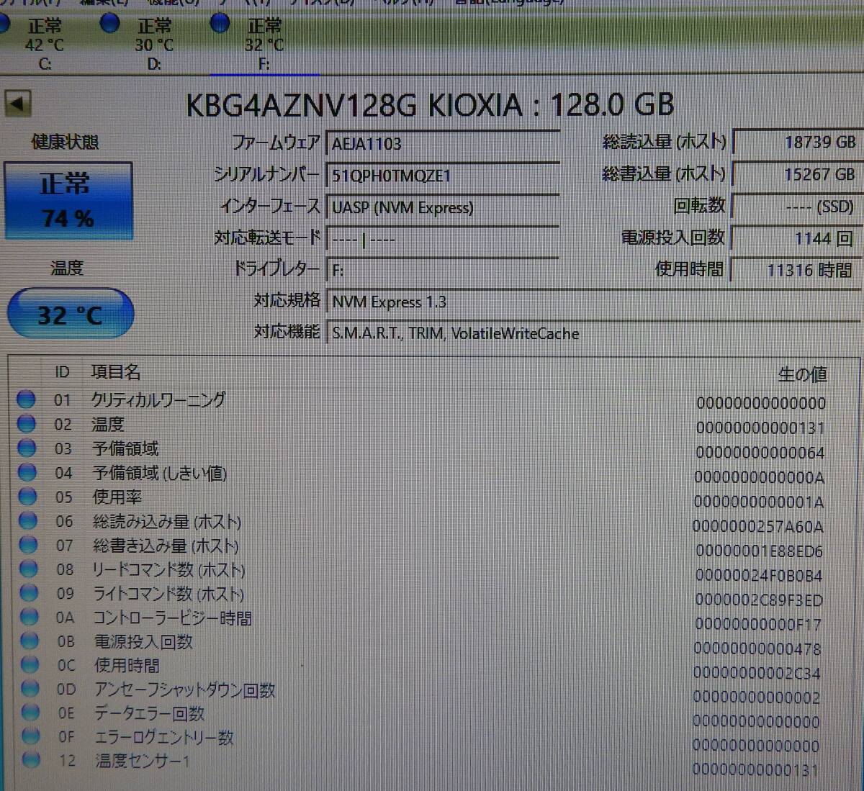Screen dimensions: 864x791
Task: Click the serial number field 51QPH0TMQZE1
Action: click(x=443, y=175)
